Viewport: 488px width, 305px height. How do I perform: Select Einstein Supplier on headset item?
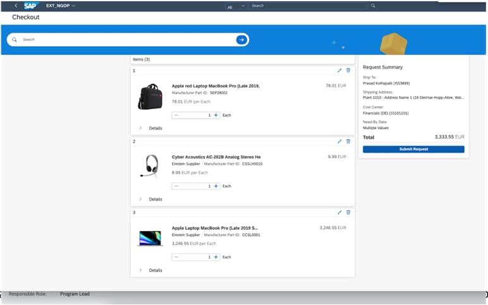pyautogui.click(x=186, y=164)
